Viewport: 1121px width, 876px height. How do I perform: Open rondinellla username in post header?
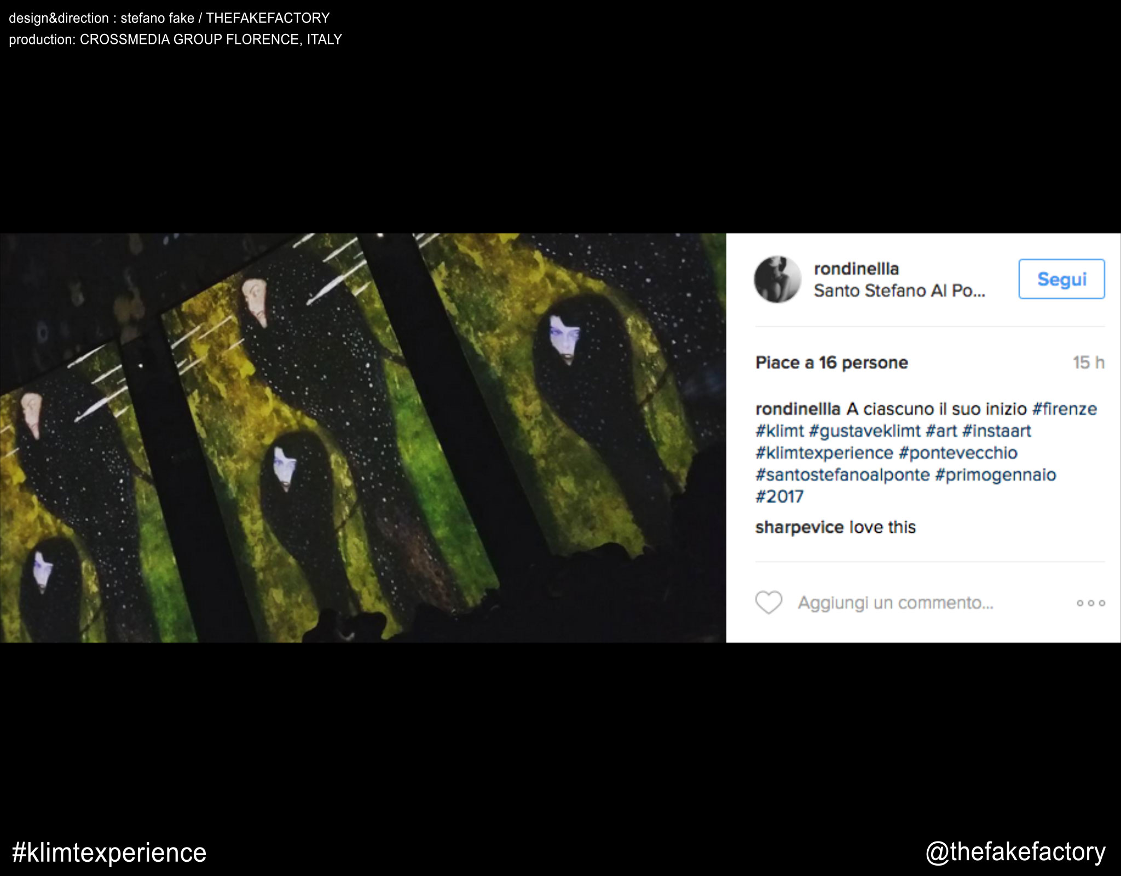click(x=856, y=269)
